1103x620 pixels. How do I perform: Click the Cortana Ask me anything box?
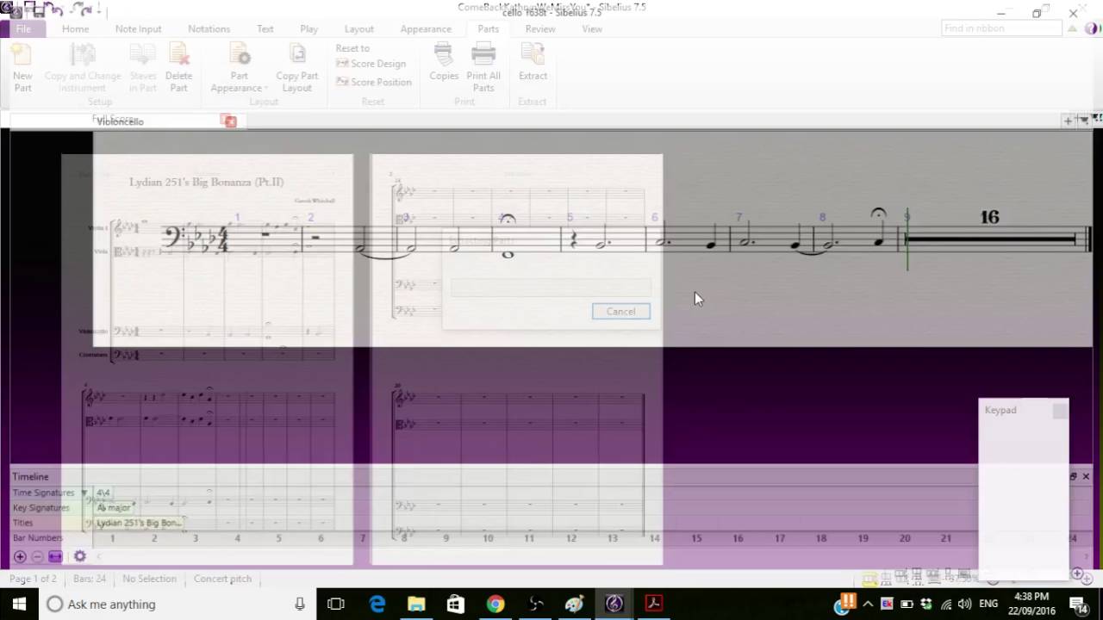(178, 604)
